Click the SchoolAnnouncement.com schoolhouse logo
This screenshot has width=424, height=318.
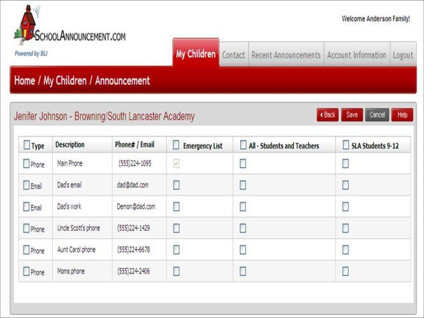[69, 24]
